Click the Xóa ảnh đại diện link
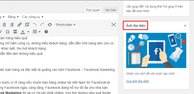Image resolution: width=194 pixels, height=94 pixels. [x=138, y=81]
